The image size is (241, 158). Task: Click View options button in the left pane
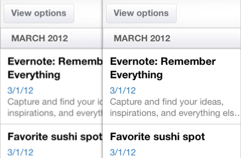39,13
